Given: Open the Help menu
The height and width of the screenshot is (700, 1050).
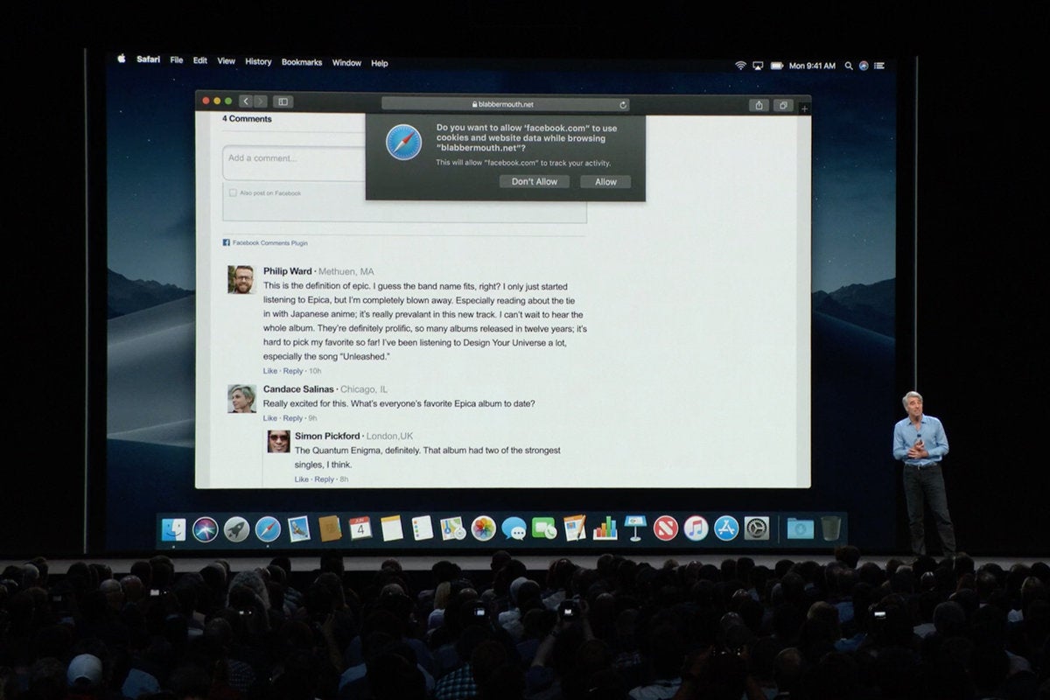Looking at the screenshot, I should tap(379, 63).
